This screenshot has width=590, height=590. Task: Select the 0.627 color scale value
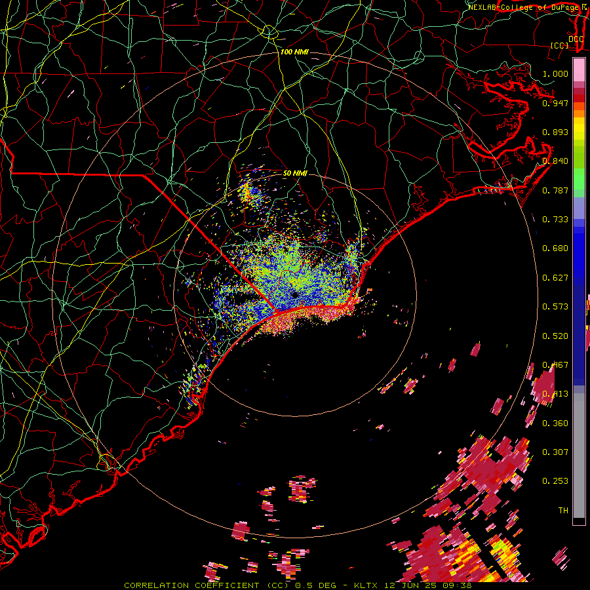click(555, 278)
